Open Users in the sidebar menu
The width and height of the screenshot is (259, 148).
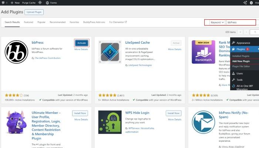click(x=239, y=74)
